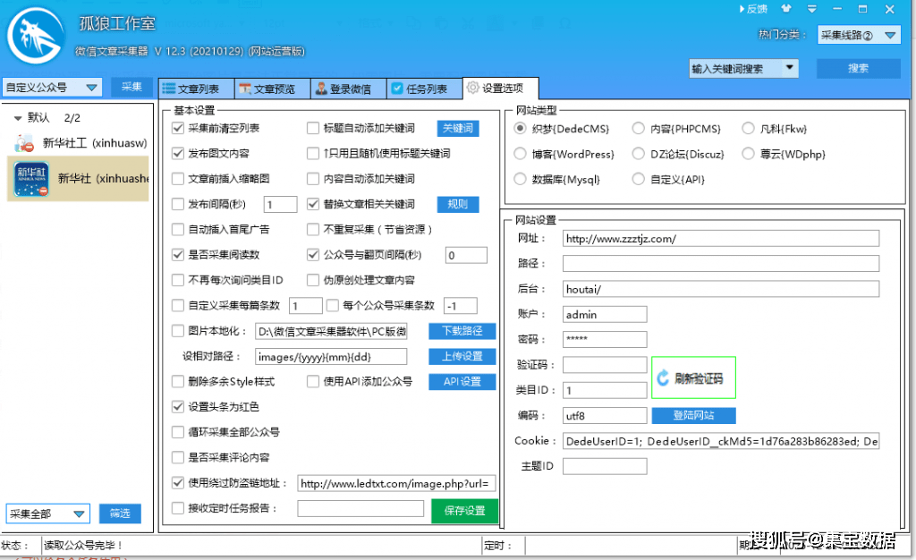916x560 pixels.
Task: Open the 采集线路 dropdown
Action: [x=890, y=35]
